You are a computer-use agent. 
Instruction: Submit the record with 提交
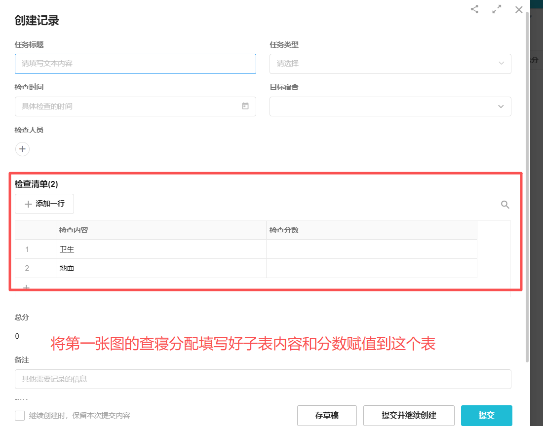[486, 415]
